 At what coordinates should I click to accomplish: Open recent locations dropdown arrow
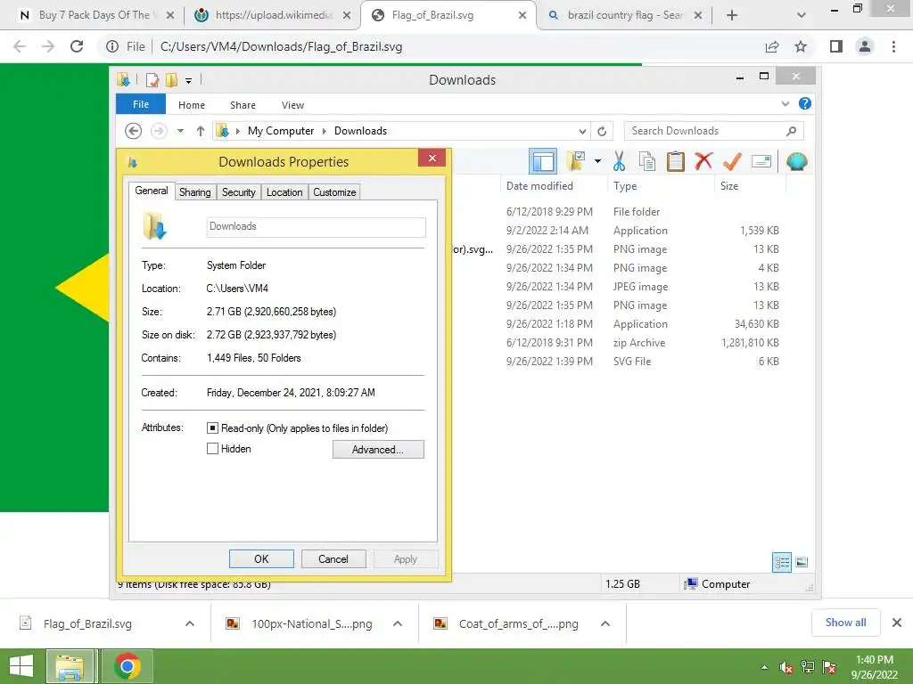click(180, 131)
